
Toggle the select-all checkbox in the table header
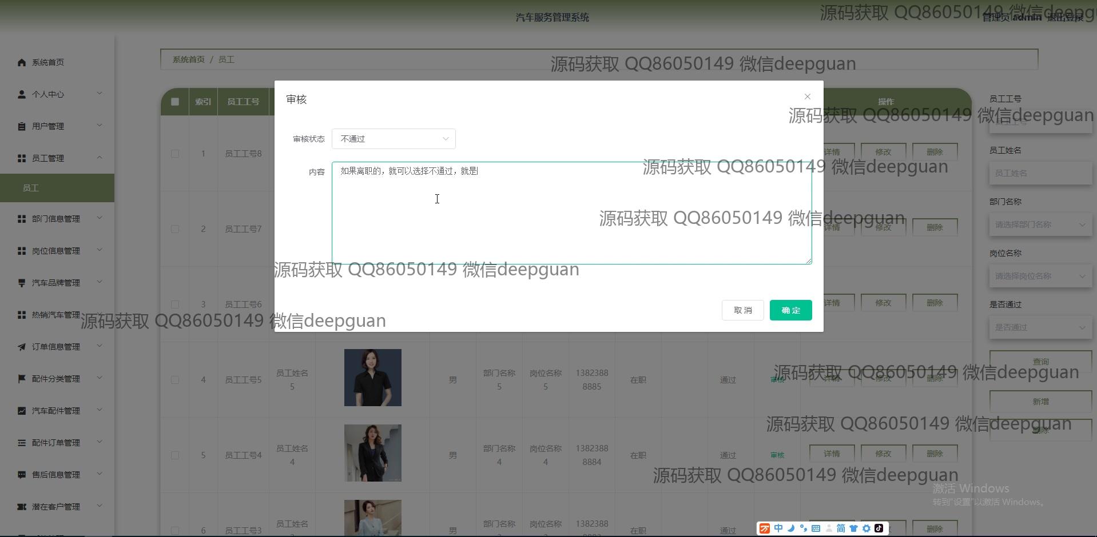(175, 102)
